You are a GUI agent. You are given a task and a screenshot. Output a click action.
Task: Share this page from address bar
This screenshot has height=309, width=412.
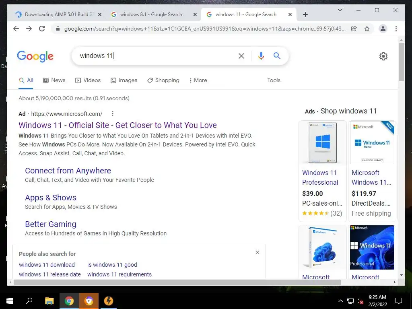[x=354, y=29]
